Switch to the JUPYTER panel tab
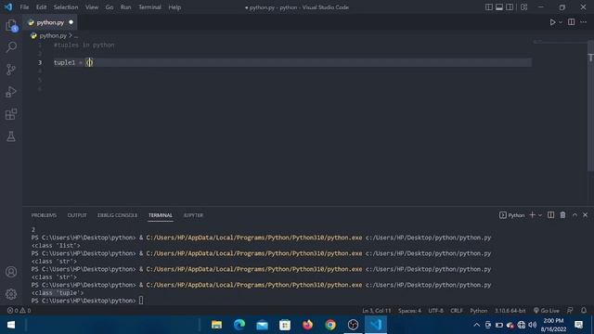The image size is (594, 334). pyautogui.click(x=193, y=215)
